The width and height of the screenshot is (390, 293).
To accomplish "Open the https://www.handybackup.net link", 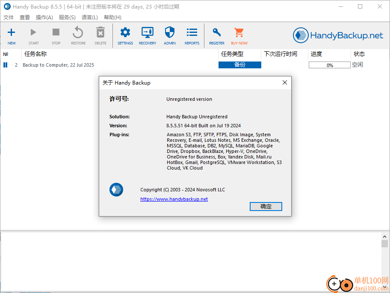I will tap(174, 199).
